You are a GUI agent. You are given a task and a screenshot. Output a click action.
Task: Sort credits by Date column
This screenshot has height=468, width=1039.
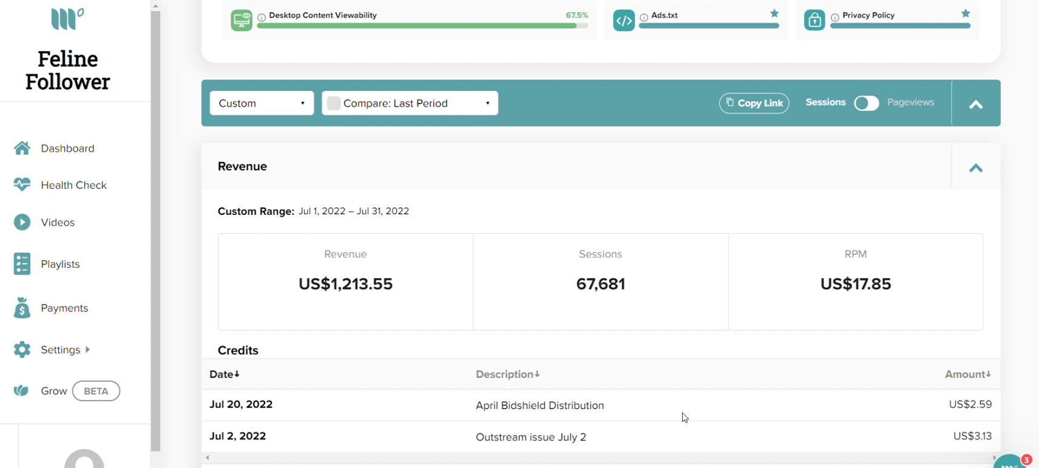click(225, 375)
